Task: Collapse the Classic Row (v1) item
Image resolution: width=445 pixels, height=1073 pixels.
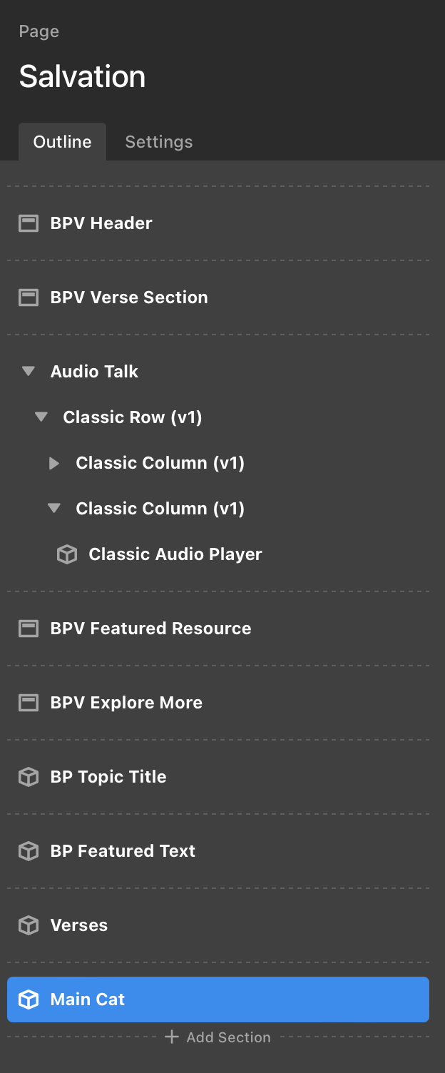Action: point(41,417)
